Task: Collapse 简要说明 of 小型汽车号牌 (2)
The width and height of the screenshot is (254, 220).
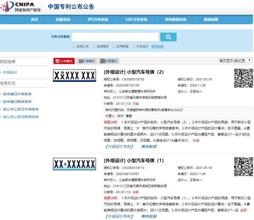Action: (196, 141)
